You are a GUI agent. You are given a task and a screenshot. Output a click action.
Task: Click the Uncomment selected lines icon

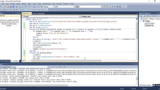coord(23,10)
